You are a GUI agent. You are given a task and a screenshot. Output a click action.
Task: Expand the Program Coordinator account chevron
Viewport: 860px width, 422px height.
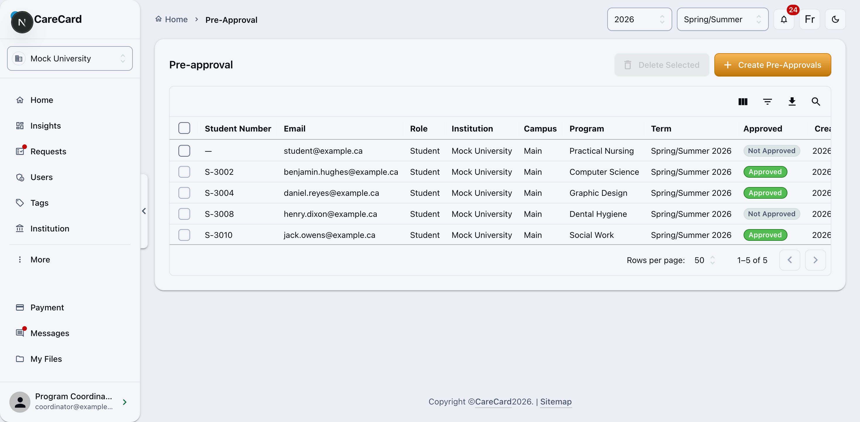tap(125, 402)
